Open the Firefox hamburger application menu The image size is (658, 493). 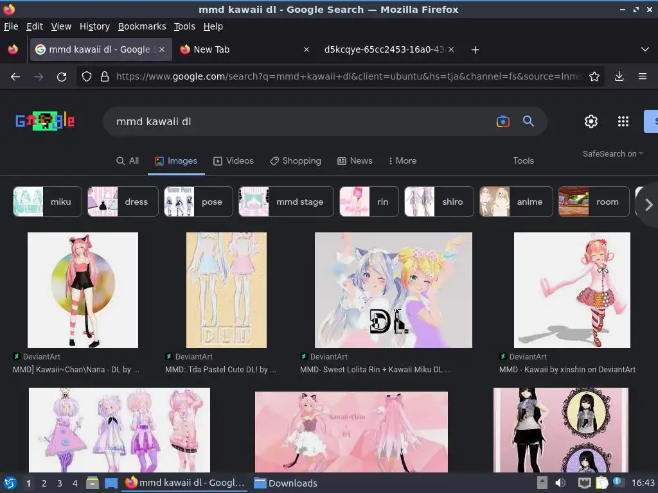tap(643, 76)
